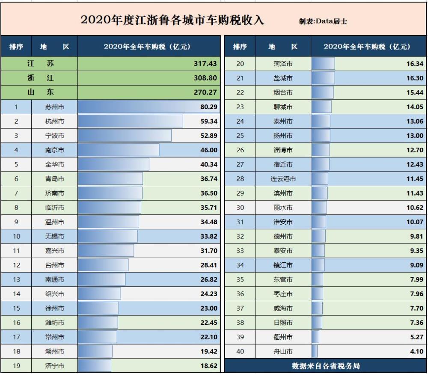Click the 温州市 city name cell

point(55,222)
